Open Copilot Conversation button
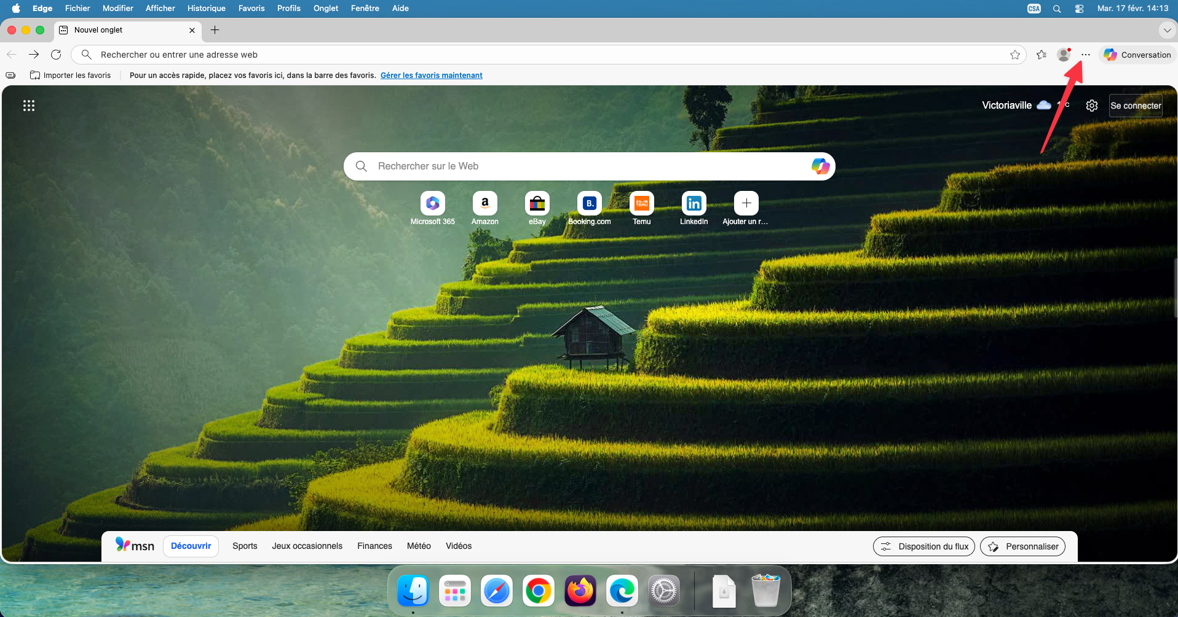This screenshot has width=1178, height=617. pyautogui.click(x=1137, y=55)
